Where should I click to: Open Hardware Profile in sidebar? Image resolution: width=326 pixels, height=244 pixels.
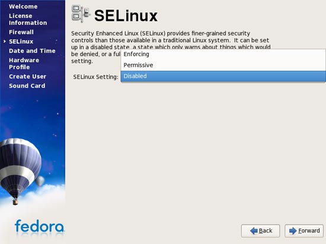(24, 64)
